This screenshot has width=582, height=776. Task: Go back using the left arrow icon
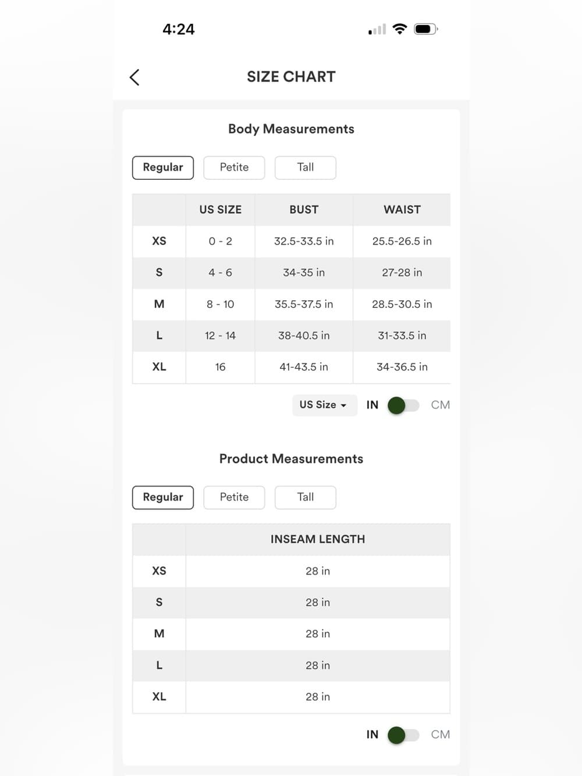pyautogui.click(x=134, y=77)
